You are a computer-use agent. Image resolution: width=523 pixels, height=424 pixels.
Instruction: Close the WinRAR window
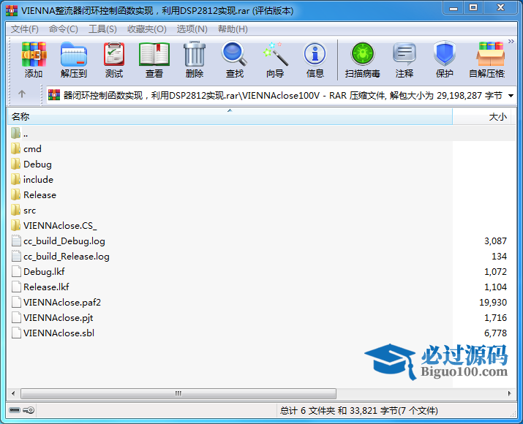[500, 8]
